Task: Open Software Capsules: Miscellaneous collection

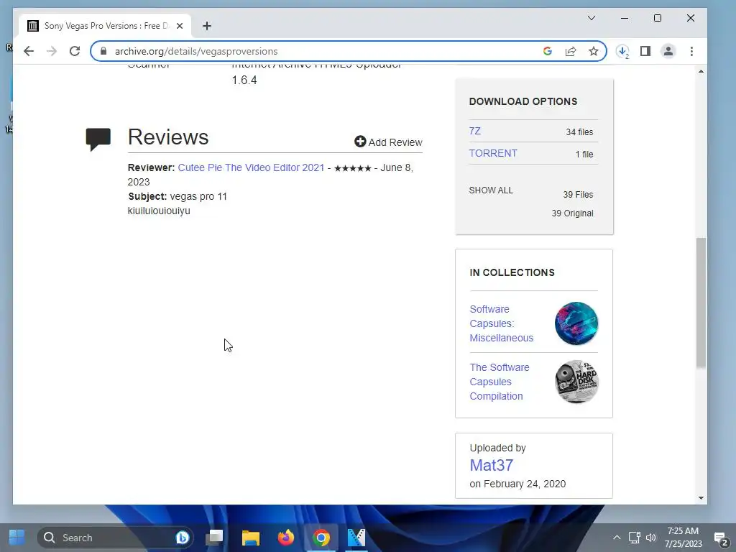Action: click(x=501, y=323)
